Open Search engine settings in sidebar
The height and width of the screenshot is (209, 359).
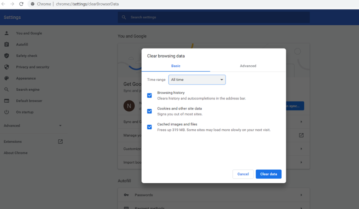tap(28, 89)
